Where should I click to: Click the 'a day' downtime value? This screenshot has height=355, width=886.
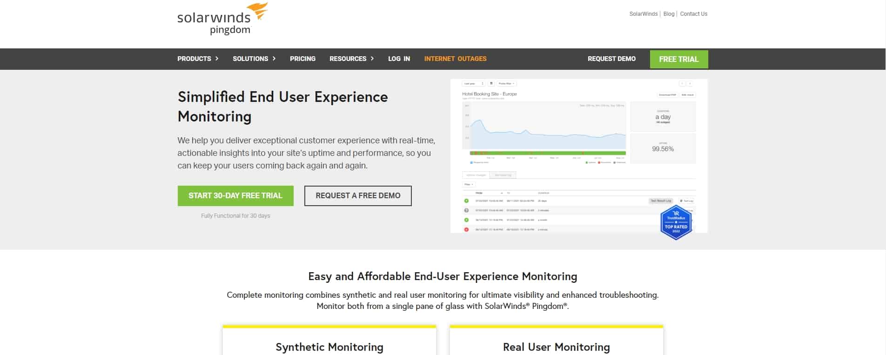663,117
